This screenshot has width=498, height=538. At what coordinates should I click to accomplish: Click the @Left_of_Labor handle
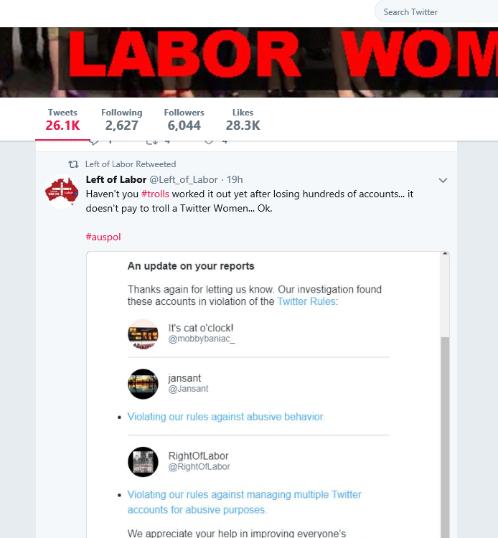click(x=184, y=179)
